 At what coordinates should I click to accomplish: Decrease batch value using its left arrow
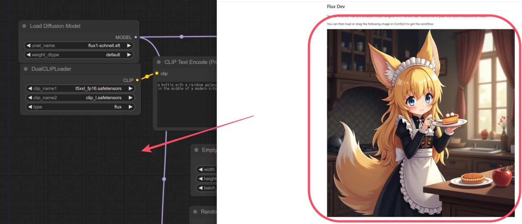pos(201,188)
